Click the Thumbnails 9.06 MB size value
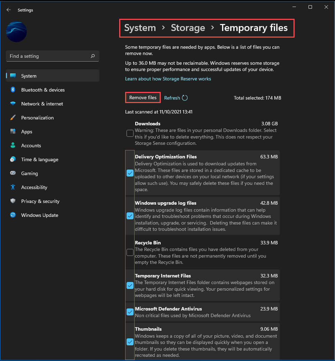This screenshot has height=361, width=335. pos(269,329)
